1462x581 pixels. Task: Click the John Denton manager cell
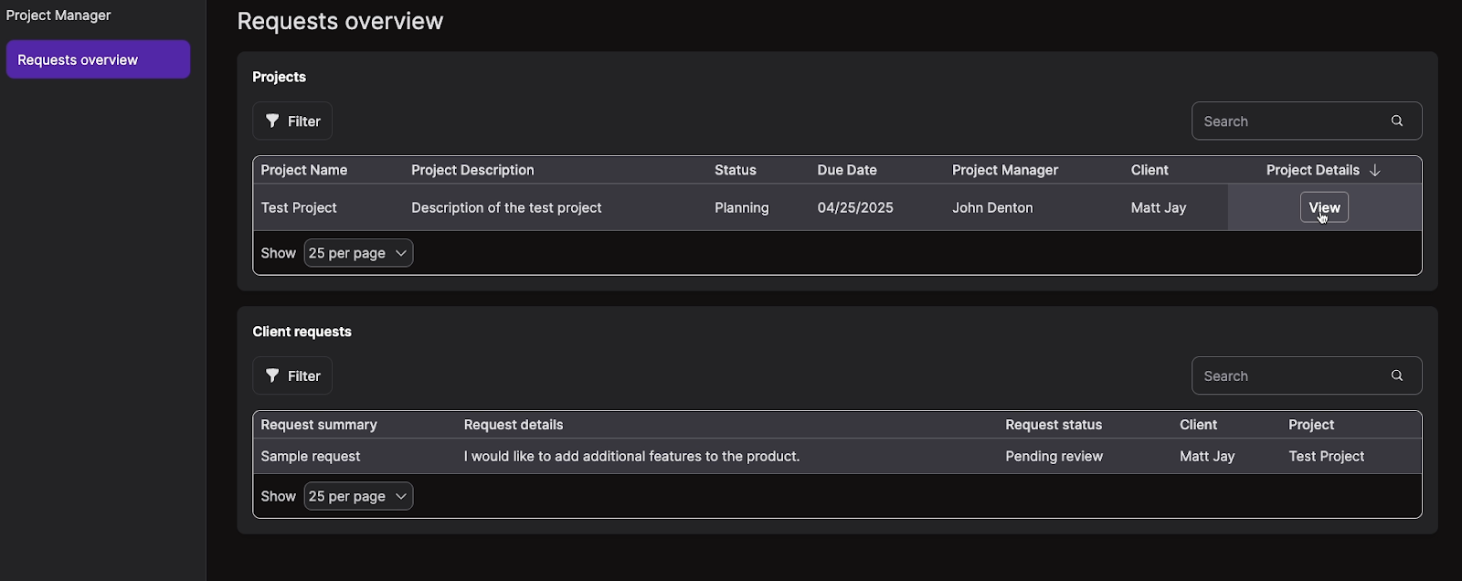992,207
